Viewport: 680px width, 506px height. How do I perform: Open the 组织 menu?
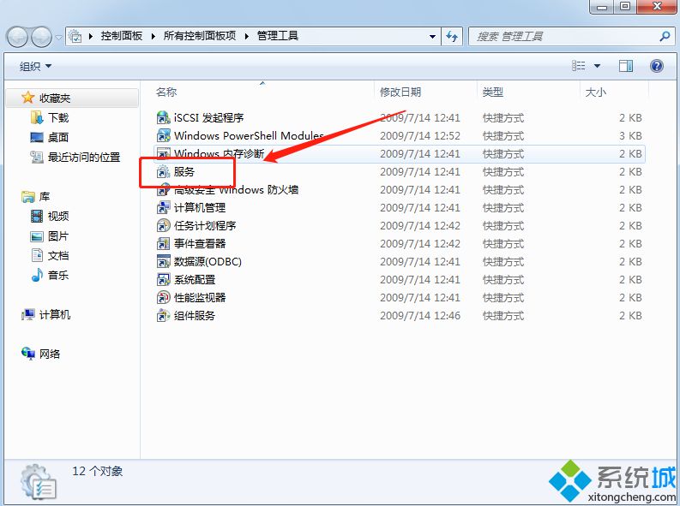click(x=35, y=66)
